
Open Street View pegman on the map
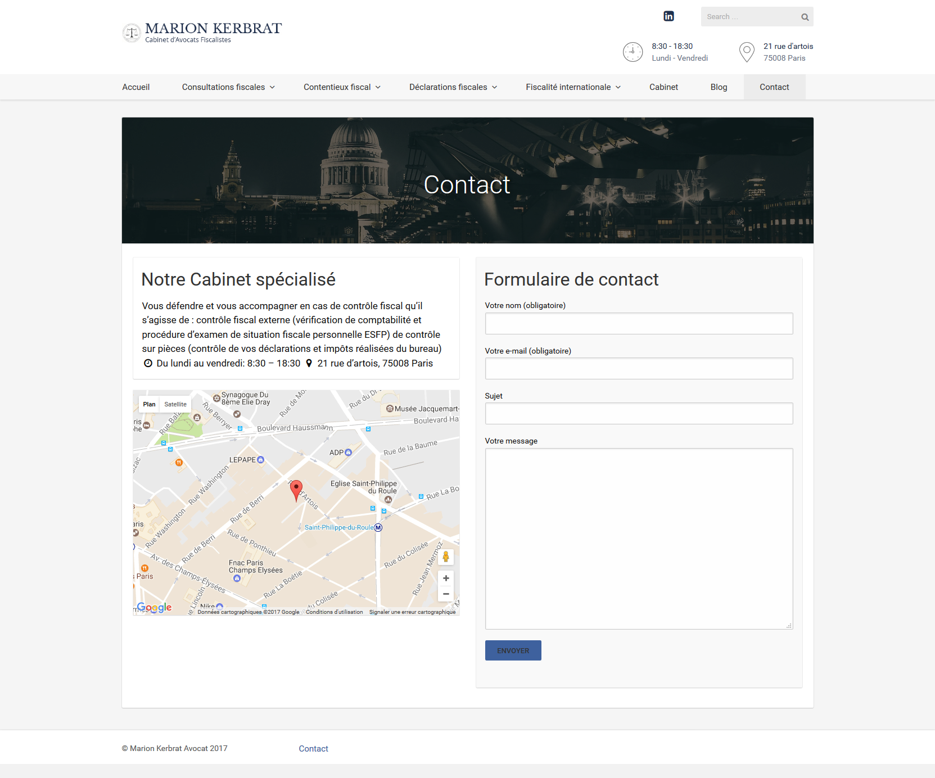tap(446, 557)
